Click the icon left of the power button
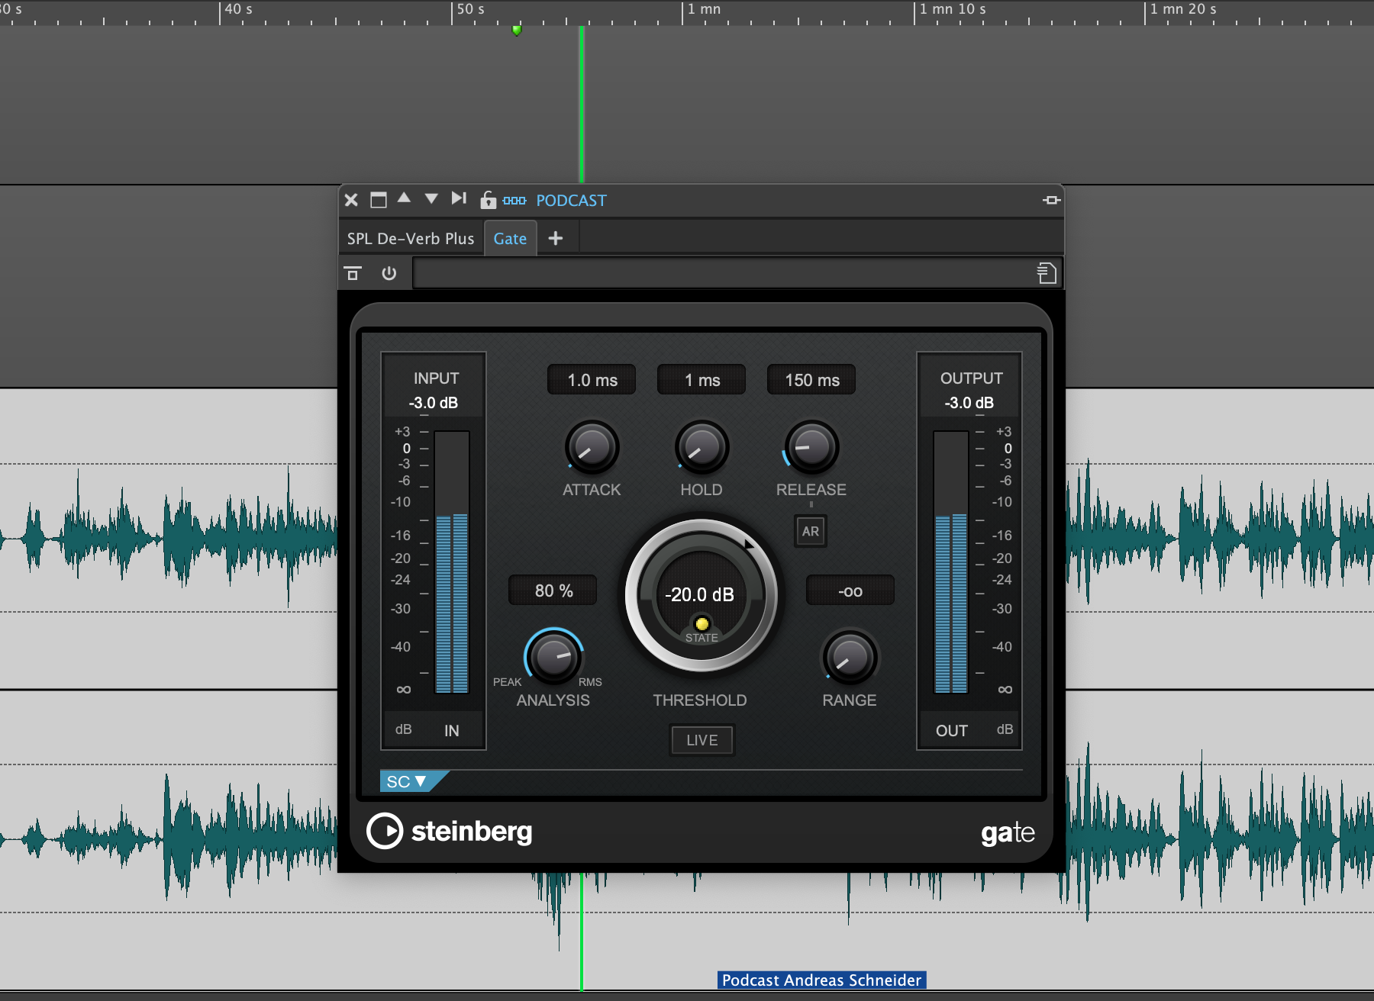The image size is (1374, 1001). tap(353, 273)
